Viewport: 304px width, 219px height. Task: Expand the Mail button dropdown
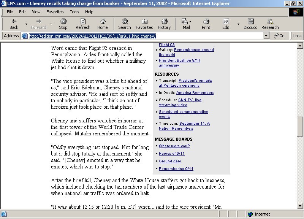pos(190,22)
